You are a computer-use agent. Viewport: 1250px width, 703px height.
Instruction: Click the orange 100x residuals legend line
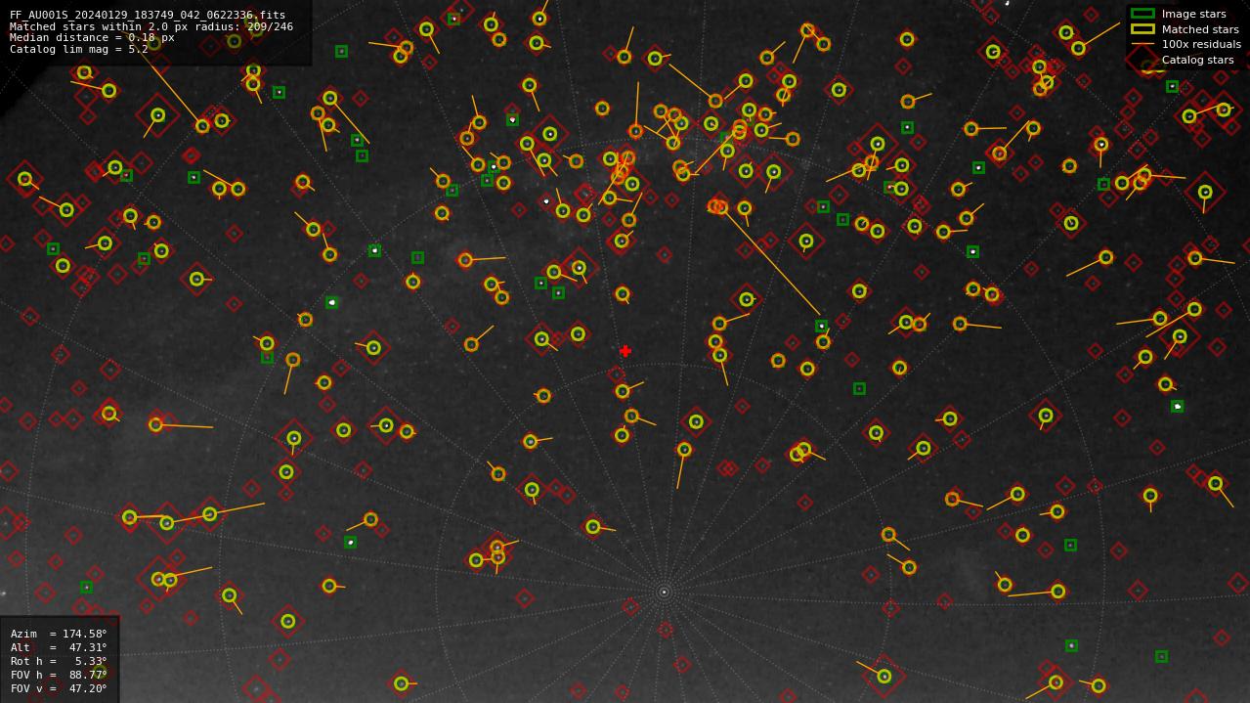pyautogui.click(x=1142, y=44)
